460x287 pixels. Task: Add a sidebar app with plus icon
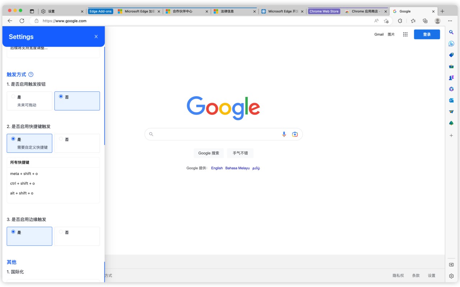(451, 136)
